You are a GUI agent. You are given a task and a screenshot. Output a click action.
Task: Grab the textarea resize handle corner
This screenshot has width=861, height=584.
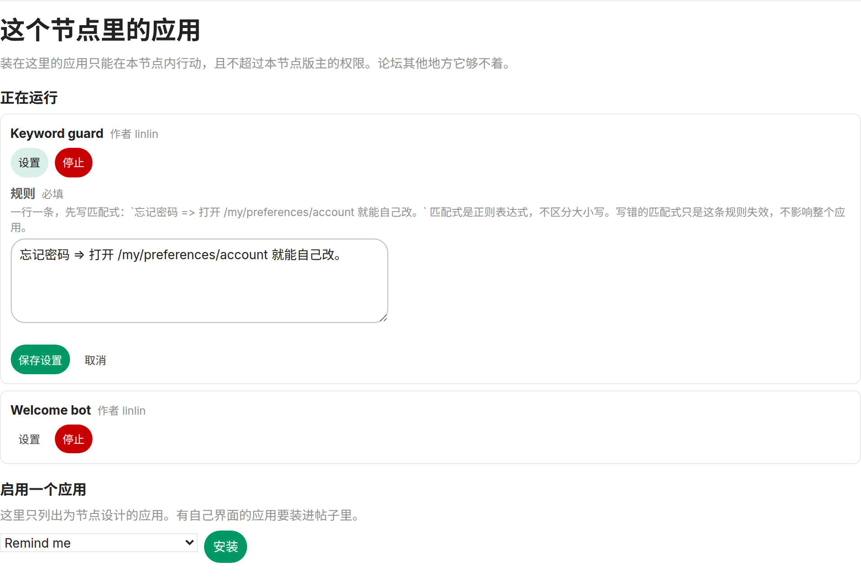[x=383, y=318]
